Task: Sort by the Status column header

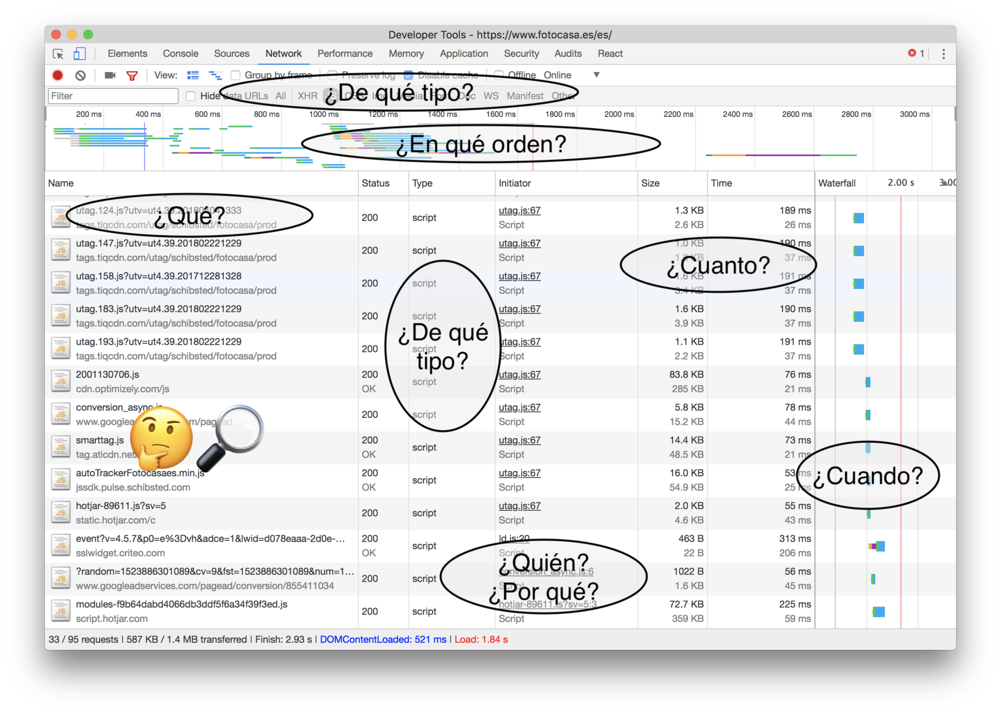Action: pos(383,183)
